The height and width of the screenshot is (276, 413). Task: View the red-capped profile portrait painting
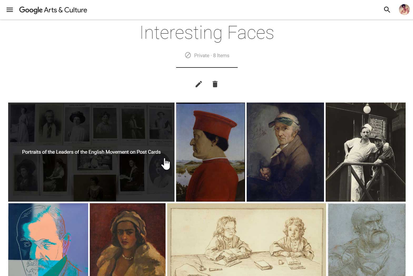point(210,152)
